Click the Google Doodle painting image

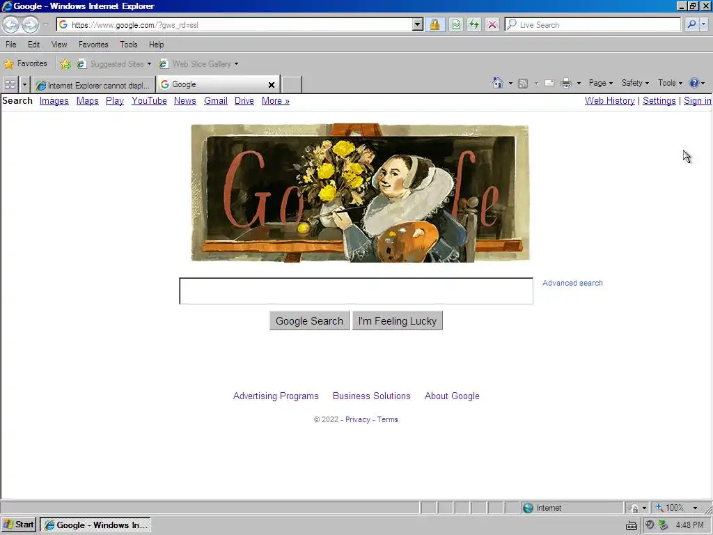(360, 193)
